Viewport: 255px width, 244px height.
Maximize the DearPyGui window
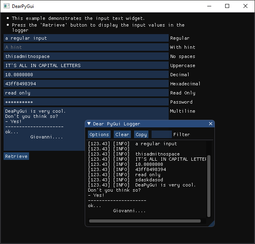(x=227, y=6)
